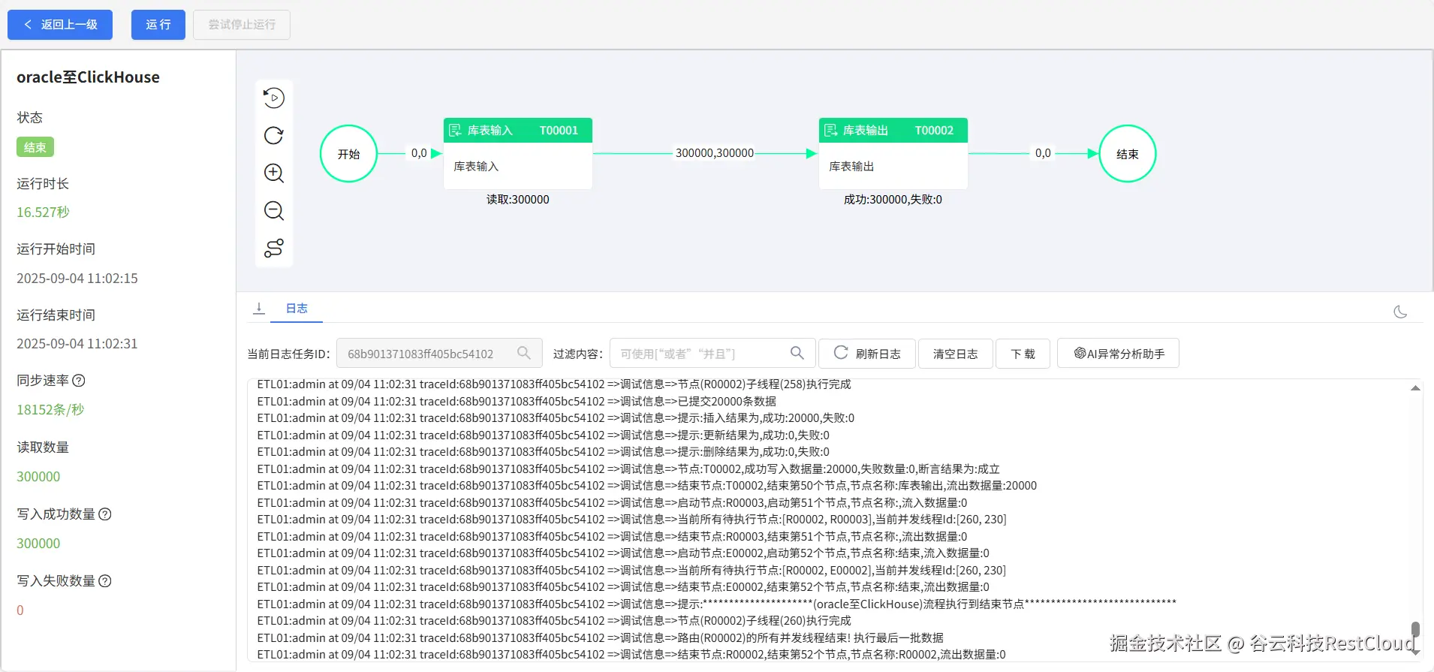Image resolution: width=1434 pixels, height=672 pixels.
Task: Click the 2025-09-04 11:02:15 start time
Action: click(x=77, y=279)
